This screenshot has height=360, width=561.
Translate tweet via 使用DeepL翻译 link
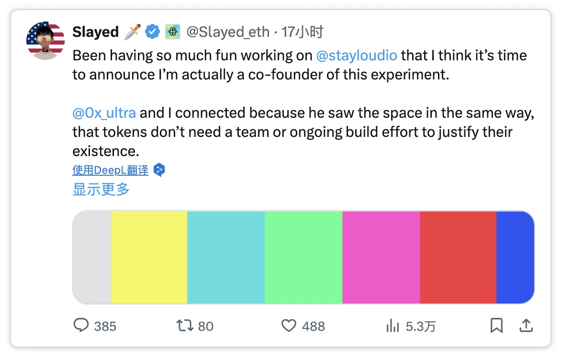pyautogui.click(x=111, y=170)
